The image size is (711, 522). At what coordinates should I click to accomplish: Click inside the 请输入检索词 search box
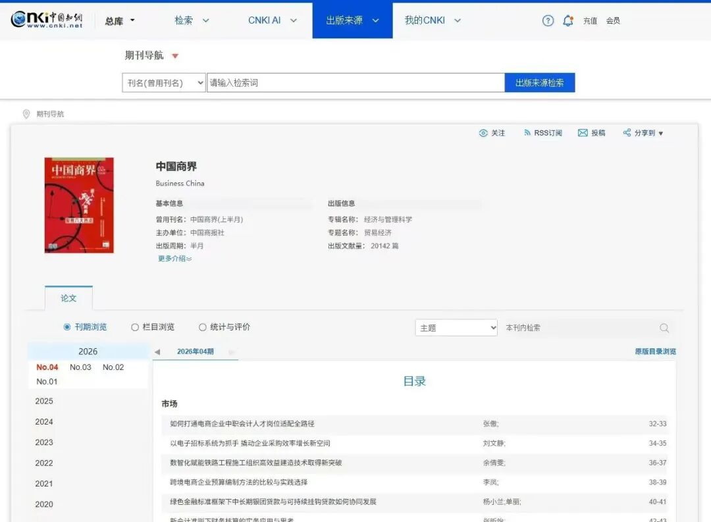click(355, 82)
